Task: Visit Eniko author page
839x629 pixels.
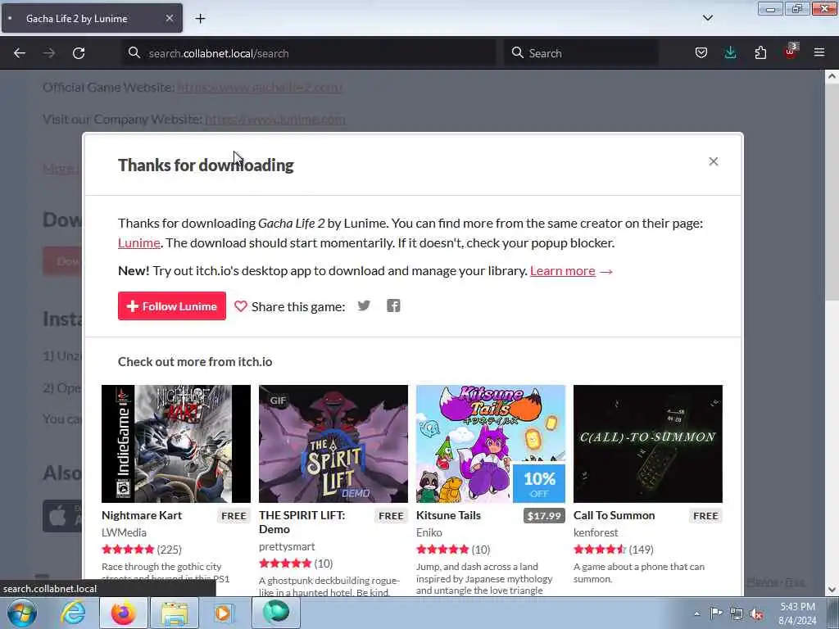Action: (x=429, y=532)
